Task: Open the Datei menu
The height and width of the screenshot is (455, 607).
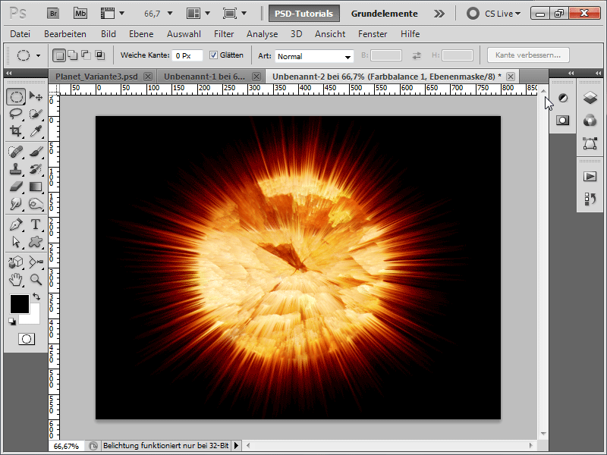Action: pyautogui.click(x=20, y=34)
